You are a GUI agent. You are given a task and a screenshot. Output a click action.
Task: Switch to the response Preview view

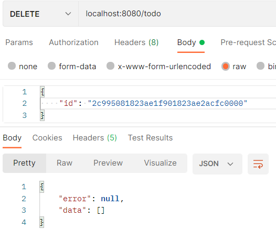click(x=108, y=163)
